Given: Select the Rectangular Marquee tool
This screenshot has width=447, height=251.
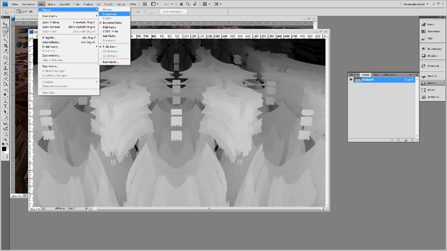Looking at the screenshot, I should (x=6, y=30).
